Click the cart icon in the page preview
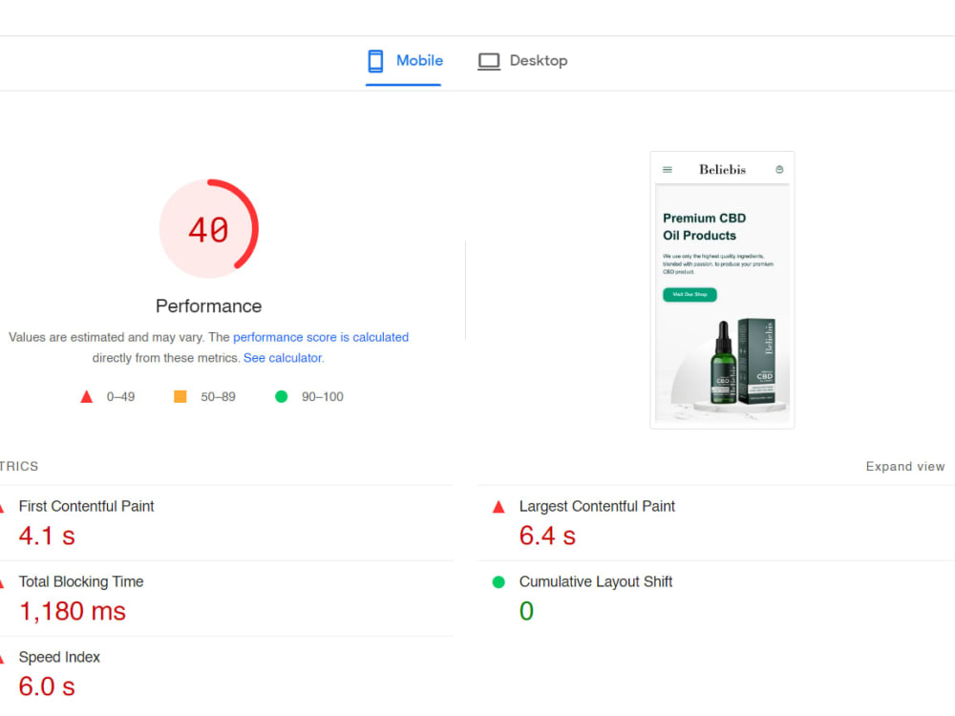Viewport: 955px width, 716px height. [778, 168]
